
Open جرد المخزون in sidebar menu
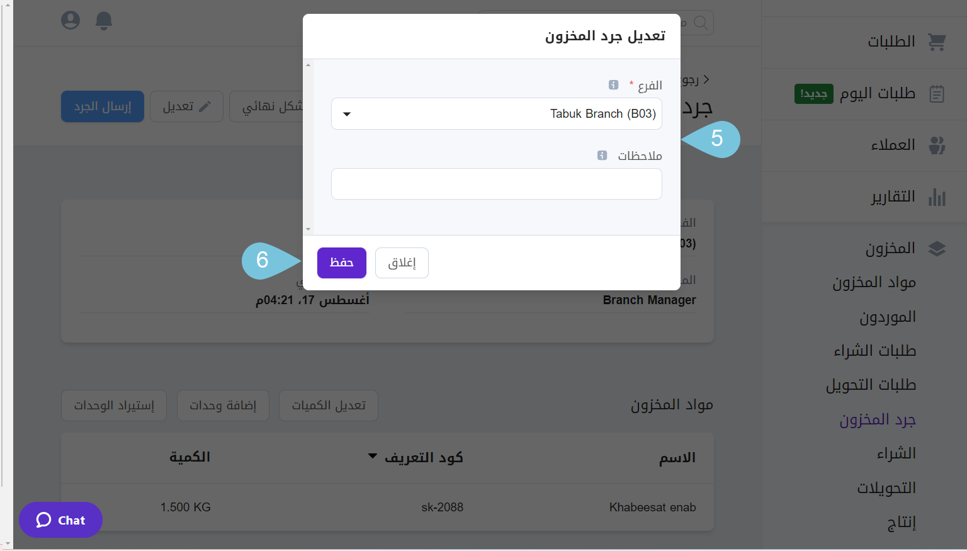click(x=878, y=419)
